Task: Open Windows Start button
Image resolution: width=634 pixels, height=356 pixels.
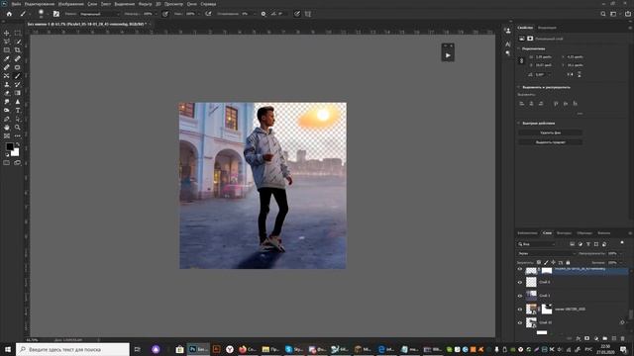Action: pyautogui.click(x=7, y=349)
